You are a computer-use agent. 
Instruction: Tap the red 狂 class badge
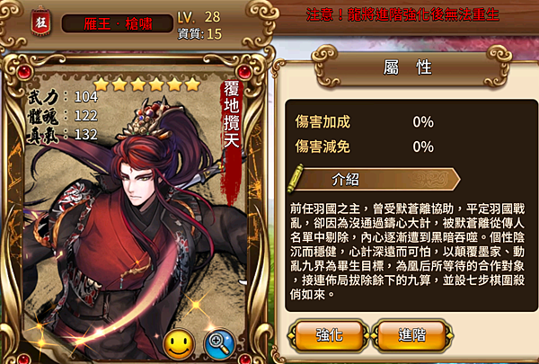click(41, 22)
